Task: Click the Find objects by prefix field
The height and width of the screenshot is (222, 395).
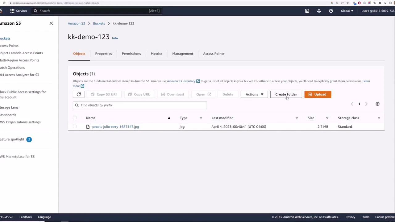Action: coord(139,105)
